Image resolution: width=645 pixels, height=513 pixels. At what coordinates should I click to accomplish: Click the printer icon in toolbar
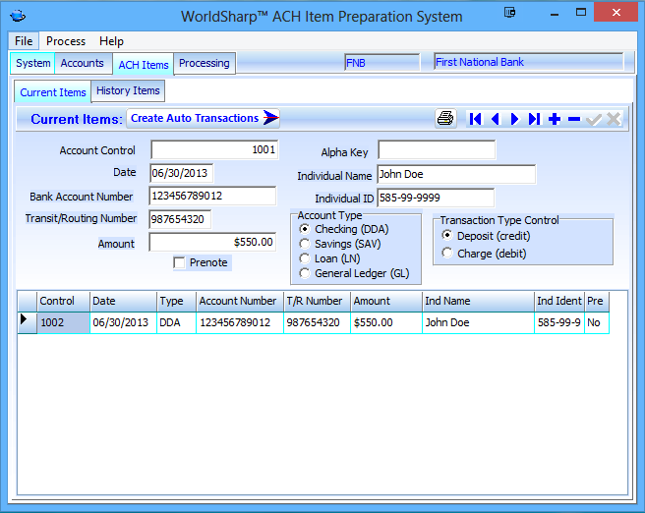(445, 119)
